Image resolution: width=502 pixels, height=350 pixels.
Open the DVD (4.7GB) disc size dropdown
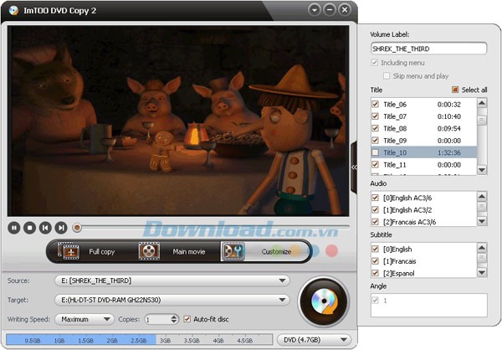(314, 339)
